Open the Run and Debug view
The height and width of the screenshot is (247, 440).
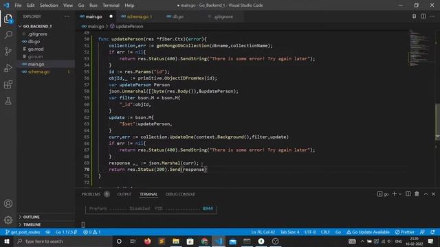(8, 68)
